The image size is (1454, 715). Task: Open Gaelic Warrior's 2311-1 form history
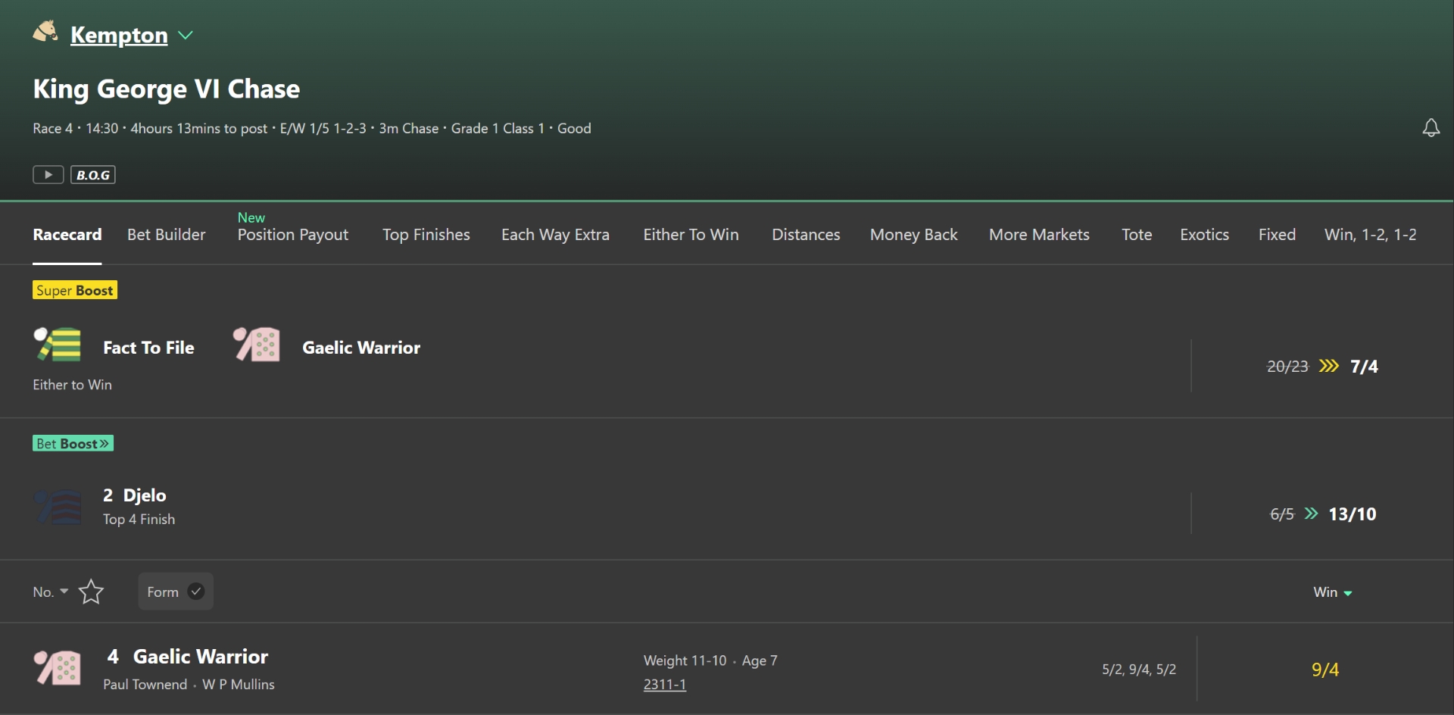point(664,684)
